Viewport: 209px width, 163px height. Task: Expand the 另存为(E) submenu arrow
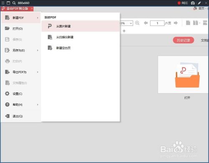click(x=38, y=50)
